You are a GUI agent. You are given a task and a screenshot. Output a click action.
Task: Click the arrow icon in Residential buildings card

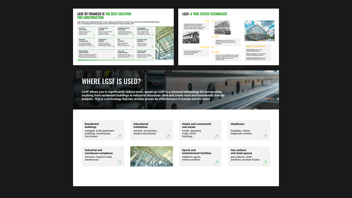coord(119,136)
